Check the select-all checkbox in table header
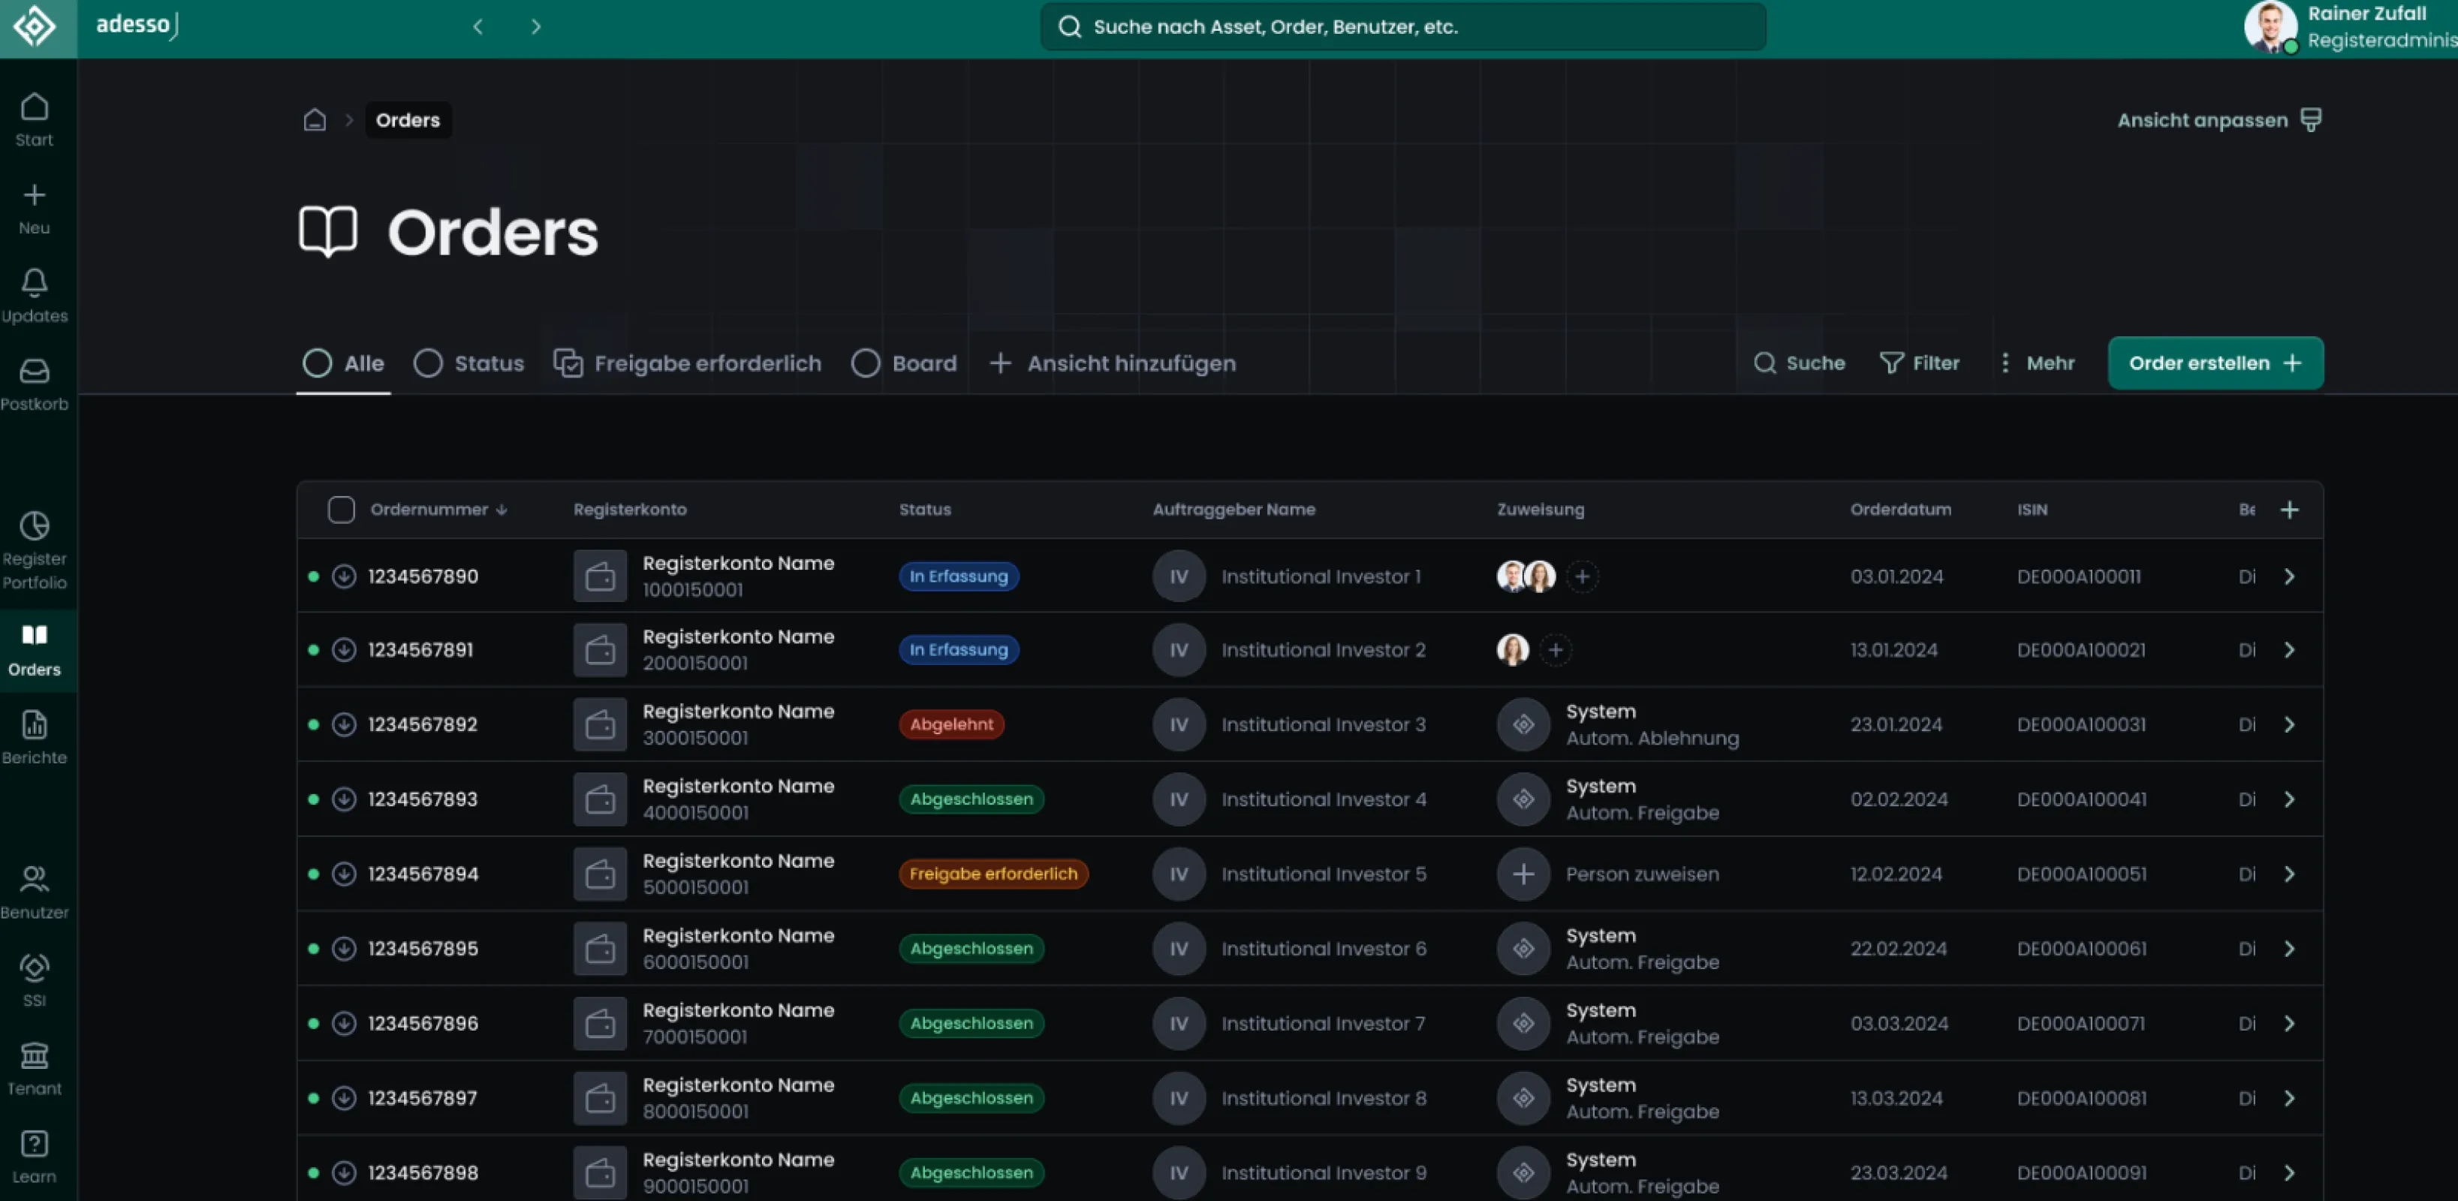This screenshot has height=1201, width=2458. tap(341, 508)
